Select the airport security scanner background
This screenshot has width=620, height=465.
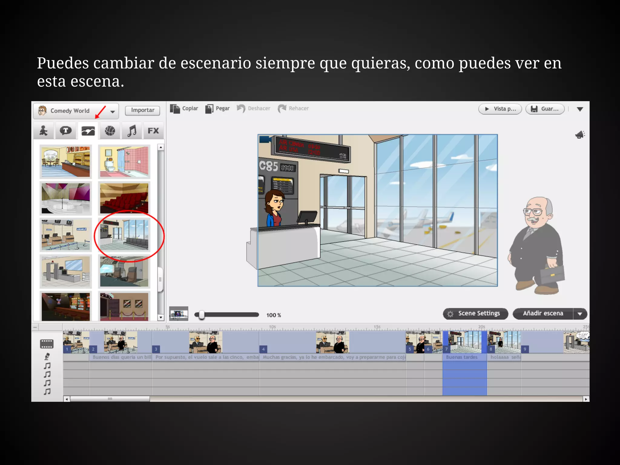(x=66, y=272)
